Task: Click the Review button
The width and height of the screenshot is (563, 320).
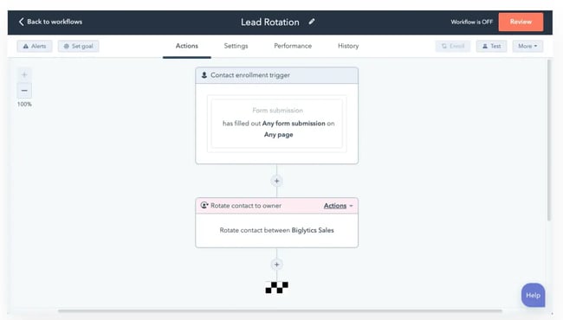Action: point(521,22)
